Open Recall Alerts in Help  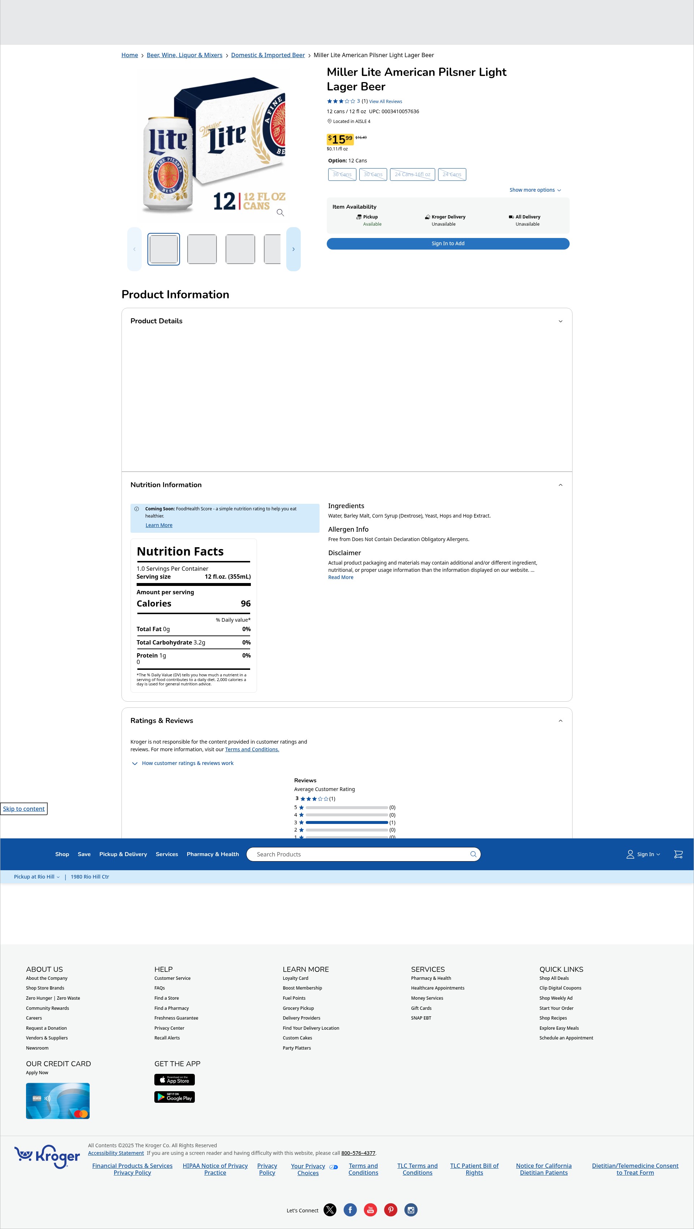(167, 1038)
